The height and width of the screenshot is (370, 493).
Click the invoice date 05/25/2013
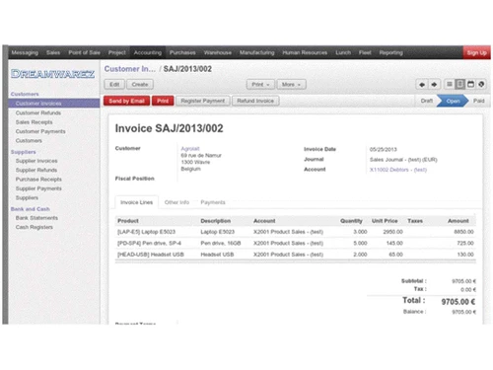pos(383,149)
